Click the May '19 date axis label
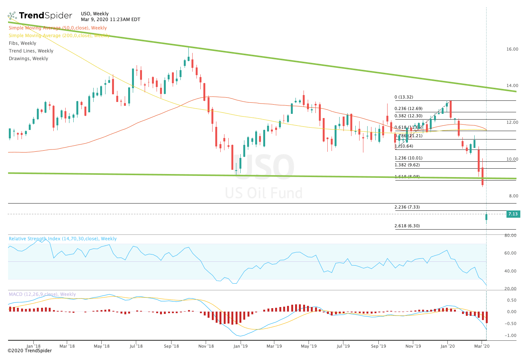The width and height of the screenshot is (528, 358). click(x=309, y=346)
